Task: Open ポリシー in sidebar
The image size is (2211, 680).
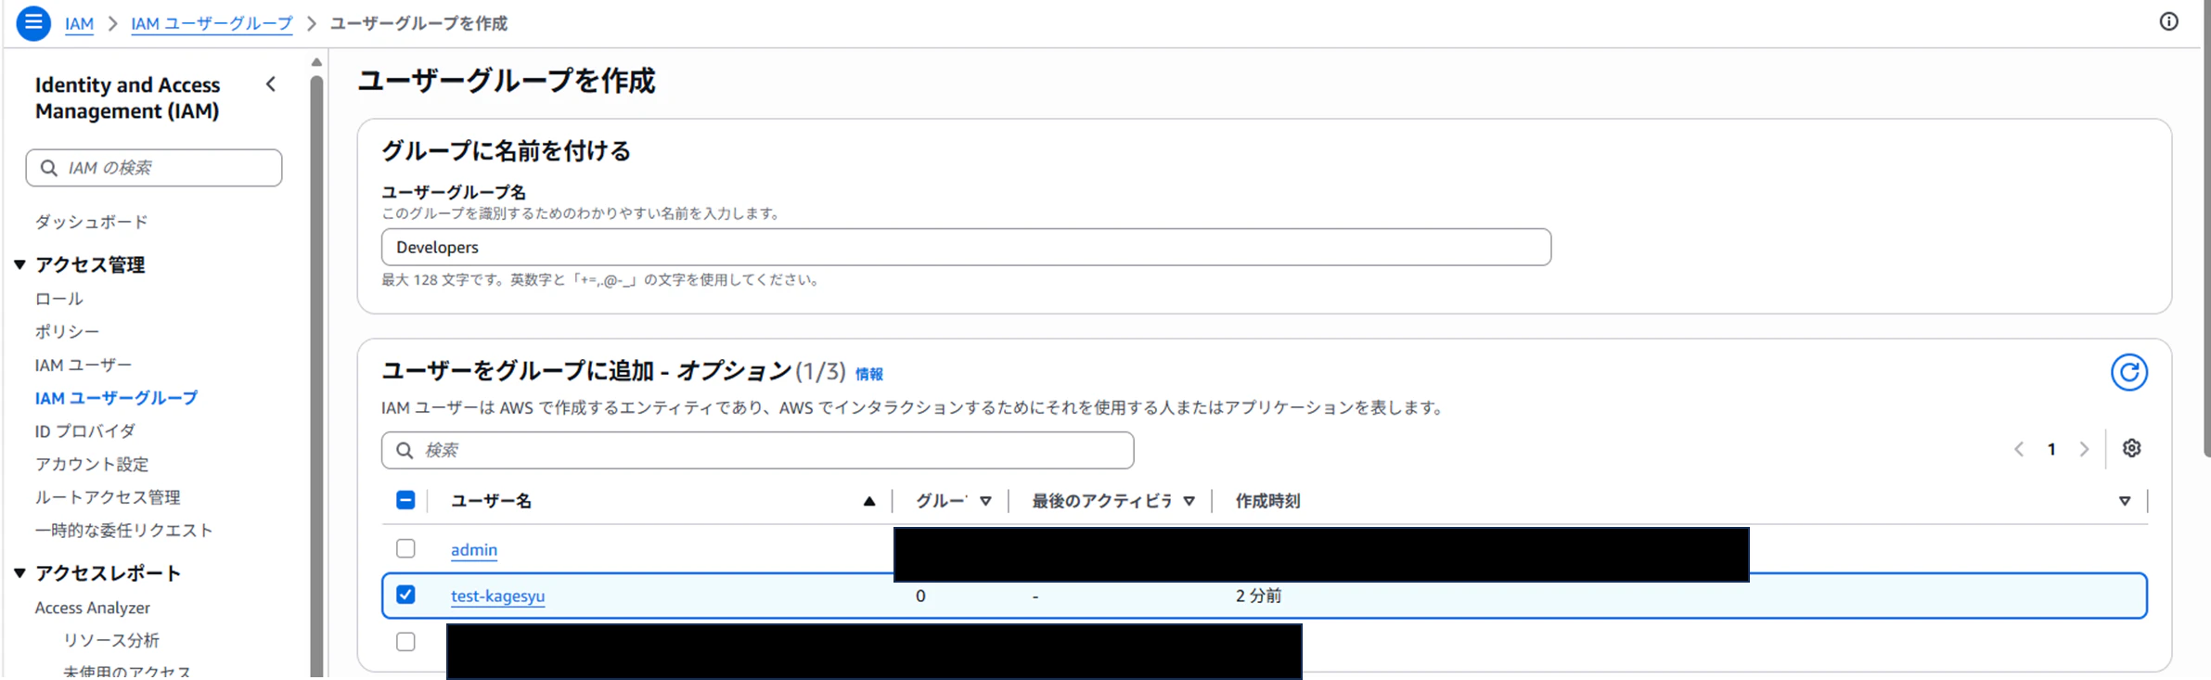Action: (67, 331)
